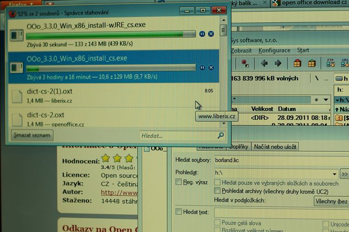
Task: Cancel the OOo wJRE_cs.exe download
Action: pyautogui.click(x=211, y=34)
